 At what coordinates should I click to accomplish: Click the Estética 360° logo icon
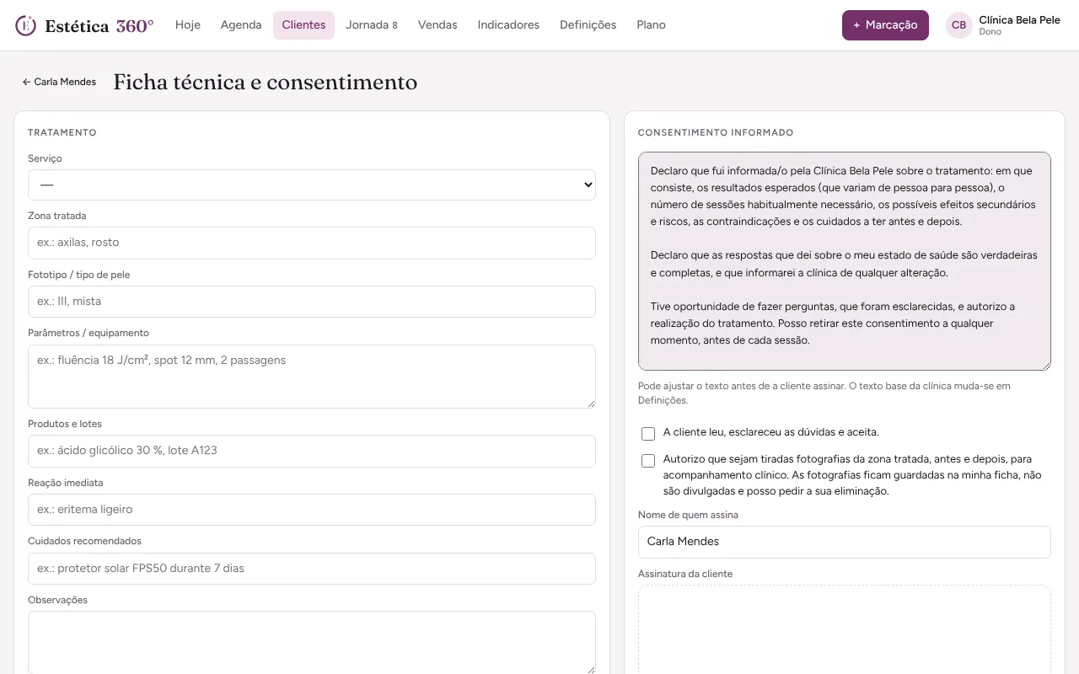[26, 25]
